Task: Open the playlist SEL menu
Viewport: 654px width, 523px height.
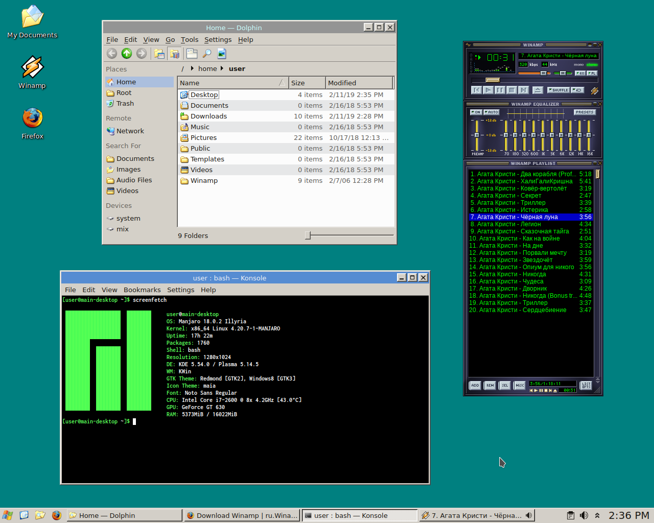Action: [505, 386]
